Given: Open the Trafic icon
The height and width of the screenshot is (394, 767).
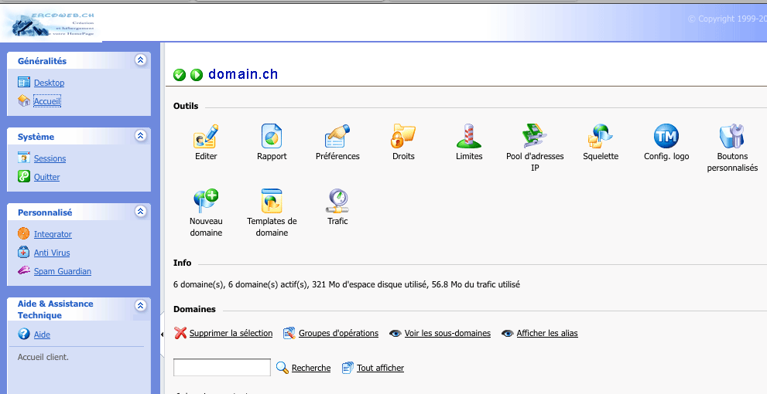Looking at the screenshot, I should 337,201.
